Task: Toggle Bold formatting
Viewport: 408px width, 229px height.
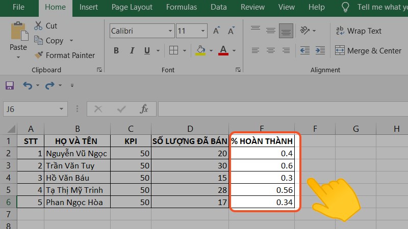Action: point(116,50)
